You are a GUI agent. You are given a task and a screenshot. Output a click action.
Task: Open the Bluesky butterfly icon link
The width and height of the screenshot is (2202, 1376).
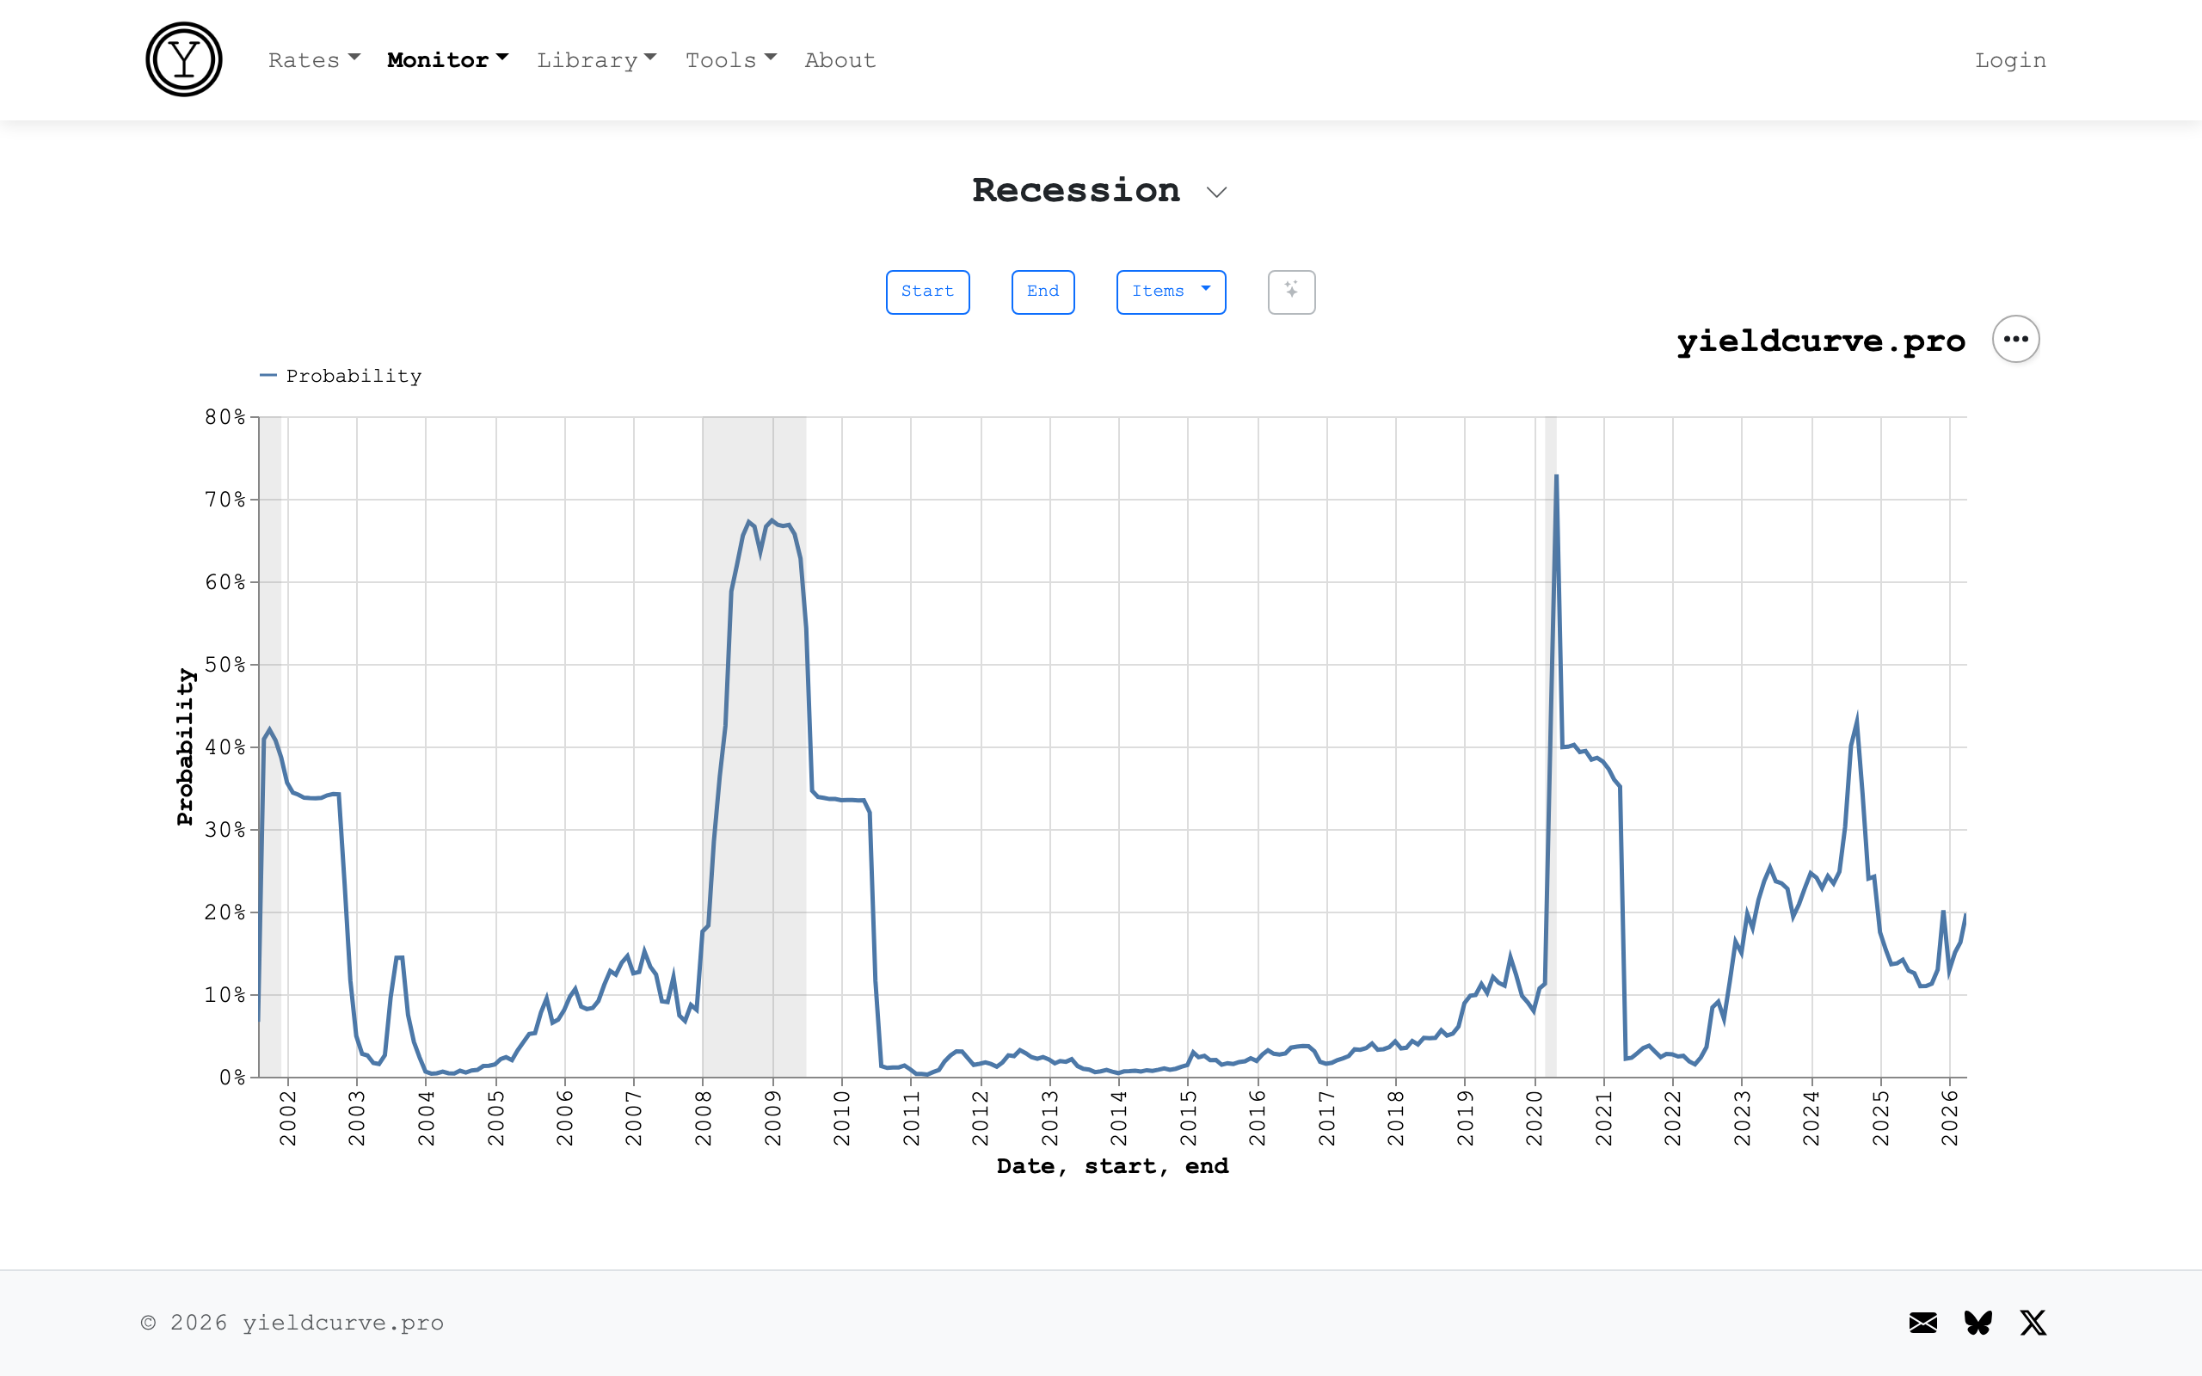(1978, 1323)
